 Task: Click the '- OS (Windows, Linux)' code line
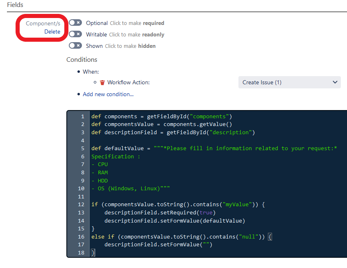(x=131, y=189)
